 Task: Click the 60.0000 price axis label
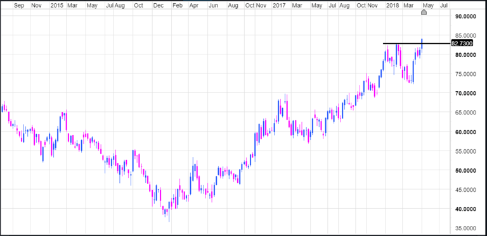pos(465,132)
